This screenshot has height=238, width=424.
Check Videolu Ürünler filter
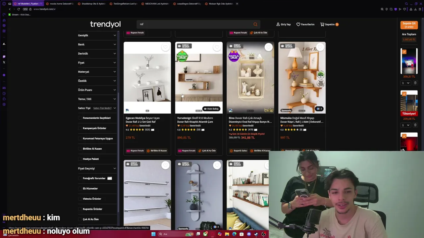pyautogui.click(x=80, y=199)
